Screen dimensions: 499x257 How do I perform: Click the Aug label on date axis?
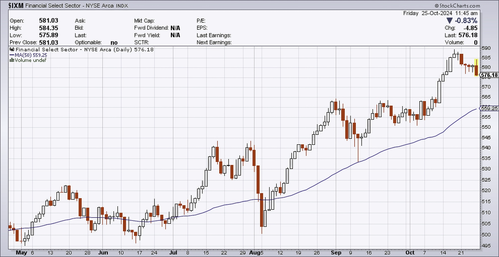(x=255, y=252)
